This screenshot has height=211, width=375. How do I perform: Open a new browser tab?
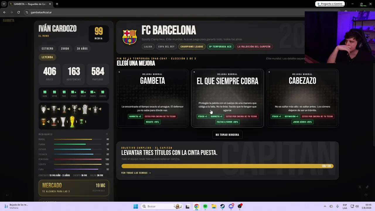(x=57, y=4)
